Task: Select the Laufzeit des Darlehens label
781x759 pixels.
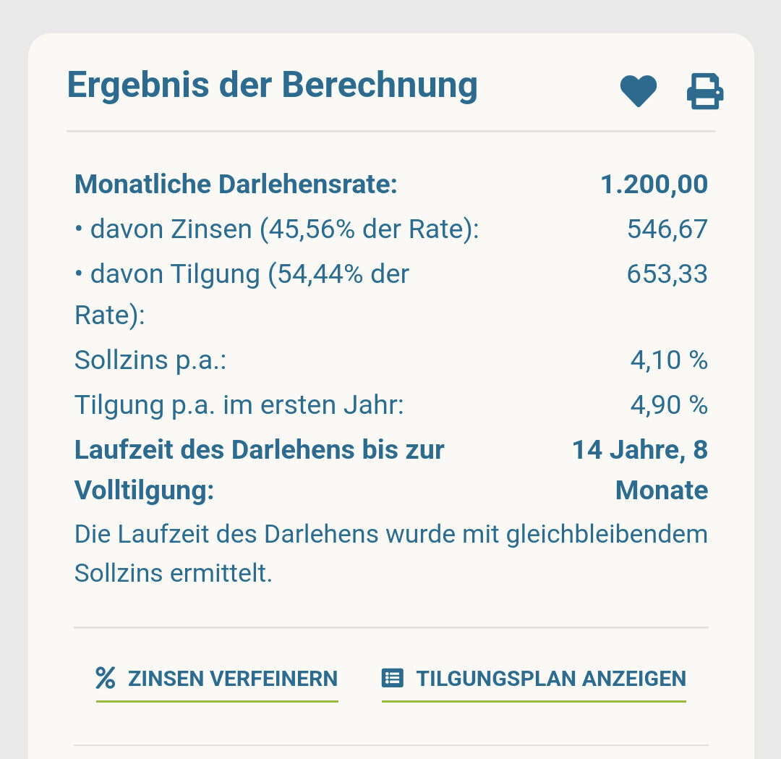Action: click(259, 450)
